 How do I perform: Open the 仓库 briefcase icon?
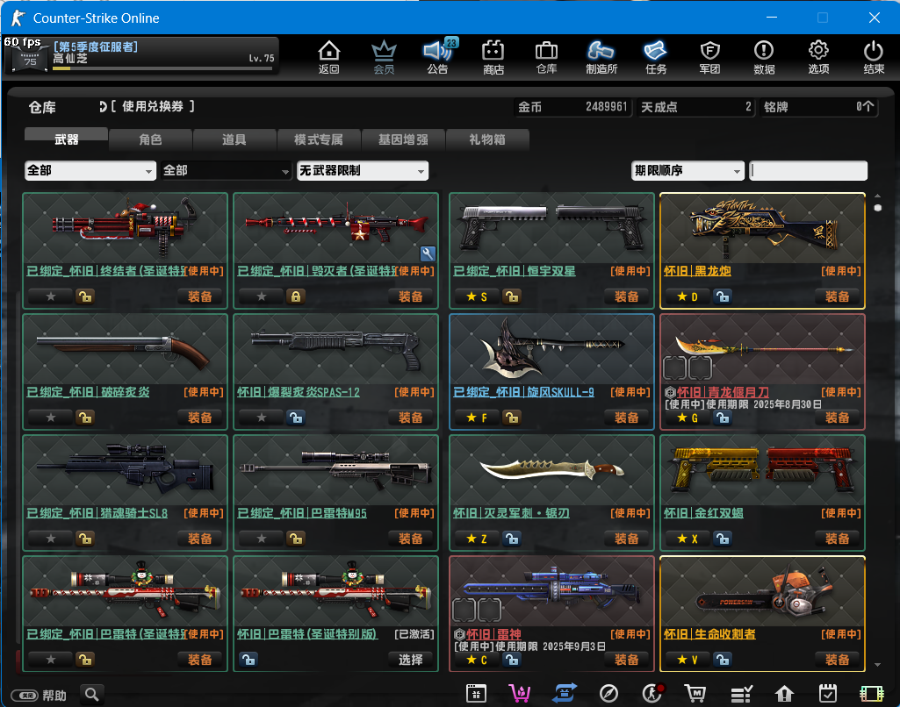pyautogui.click(x=546, y=57)
